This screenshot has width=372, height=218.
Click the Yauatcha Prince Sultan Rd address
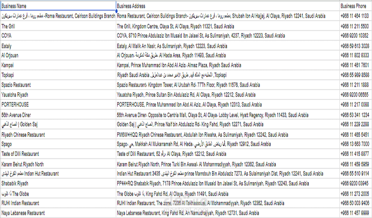point(228,95)
